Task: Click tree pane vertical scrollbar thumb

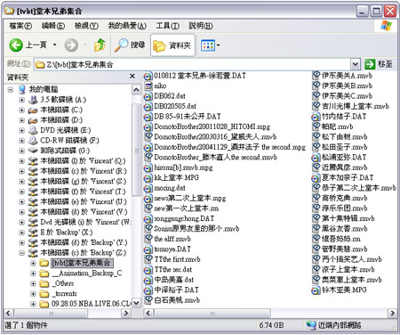Action: point(136,150)
